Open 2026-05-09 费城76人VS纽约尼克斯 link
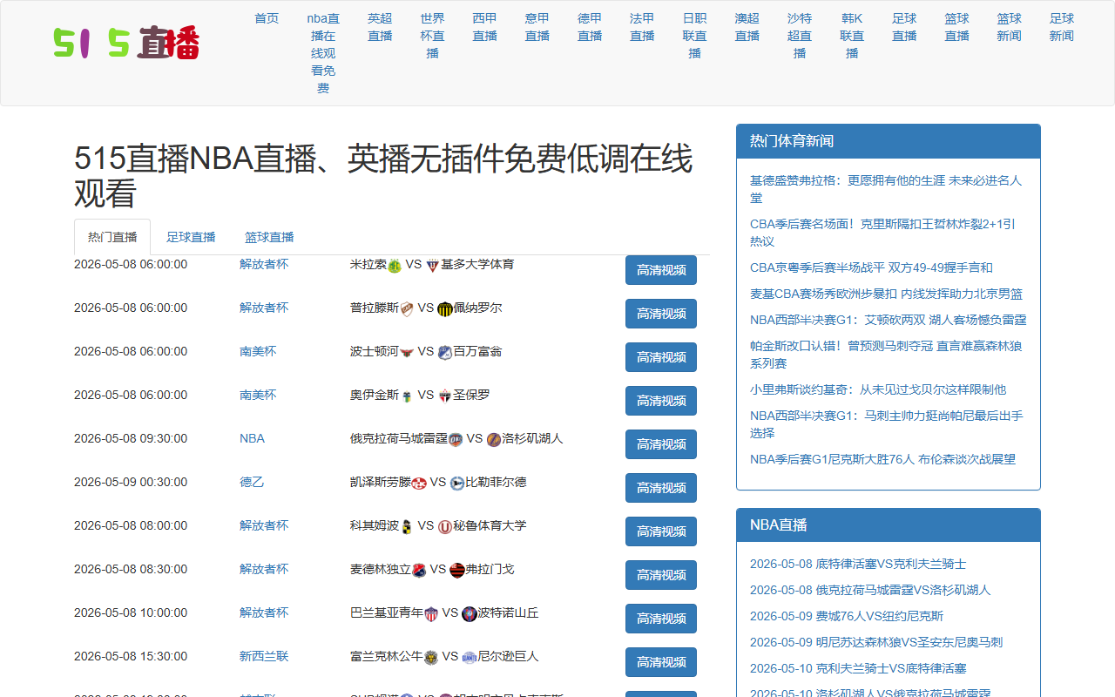 click(847, 616)
